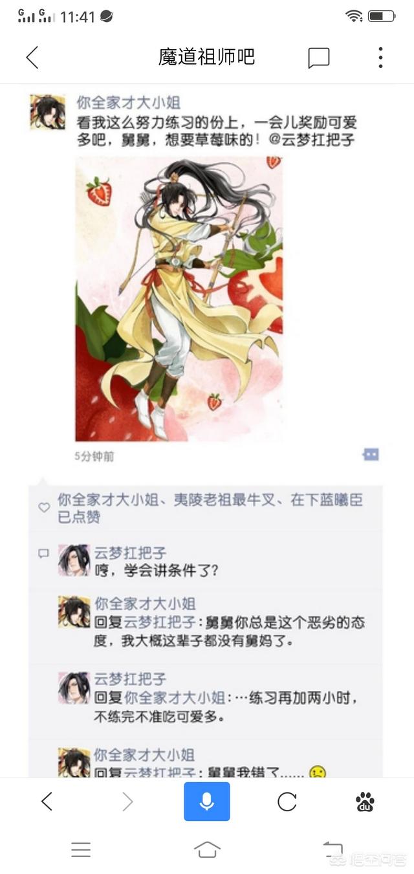Open post author 你全家才大小姐 profile name

pos(129,102)
